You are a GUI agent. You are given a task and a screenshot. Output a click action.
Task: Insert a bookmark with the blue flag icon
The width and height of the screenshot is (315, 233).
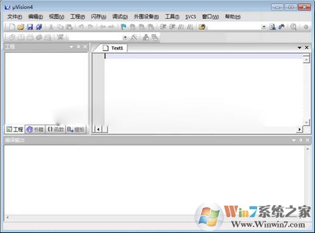(x=124, y=27)
